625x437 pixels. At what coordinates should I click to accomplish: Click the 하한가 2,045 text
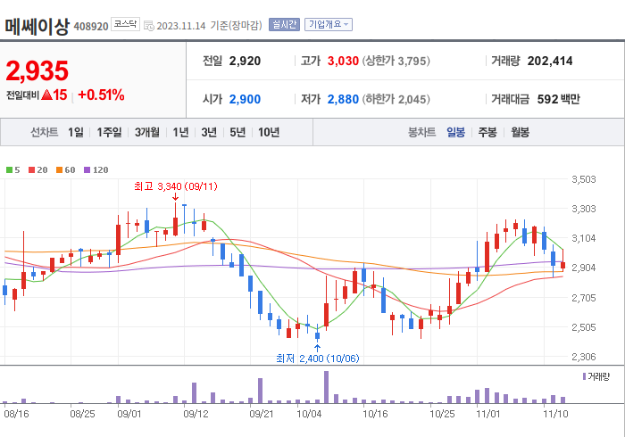[x=396, y=99]
